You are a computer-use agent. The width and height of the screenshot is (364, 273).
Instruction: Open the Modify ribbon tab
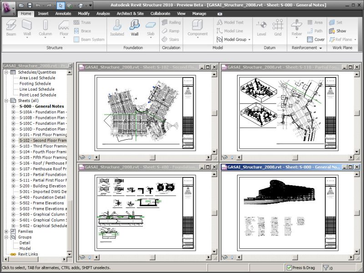pos(84,14)
